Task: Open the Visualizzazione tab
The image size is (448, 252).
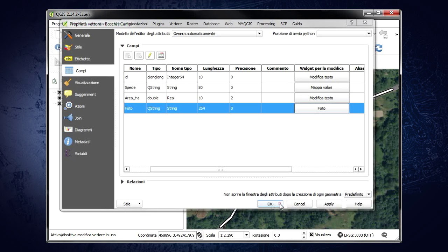Action: tap(88, 83)
